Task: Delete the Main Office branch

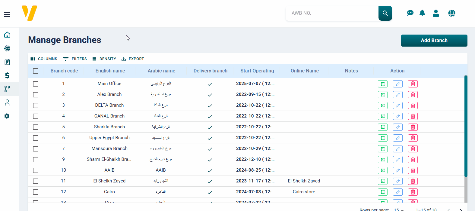Action: (413, 84)
